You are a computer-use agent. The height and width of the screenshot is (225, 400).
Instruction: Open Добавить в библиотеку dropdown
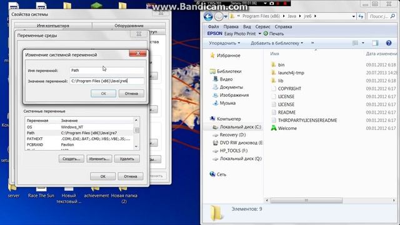[x=277, y=43]
